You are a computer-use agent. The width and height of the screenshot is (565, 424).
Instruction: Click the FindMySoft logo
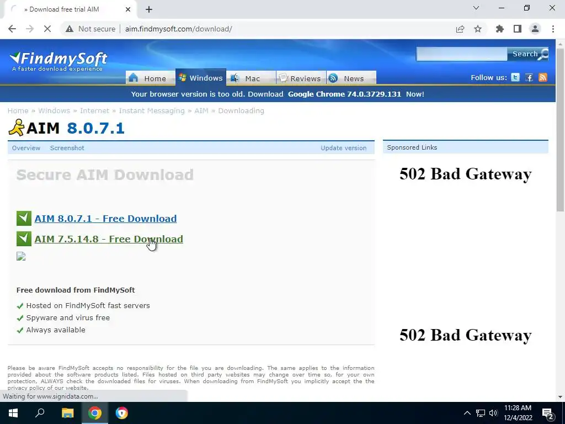[58, 61]
